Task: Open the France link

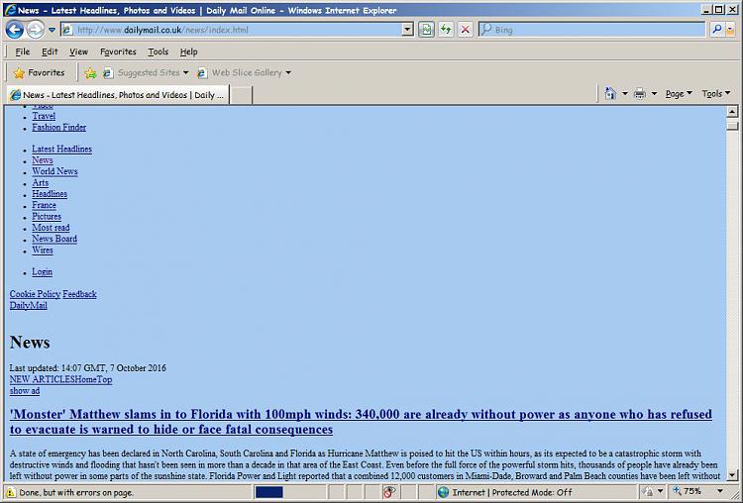Action: [x=44, y=206]
